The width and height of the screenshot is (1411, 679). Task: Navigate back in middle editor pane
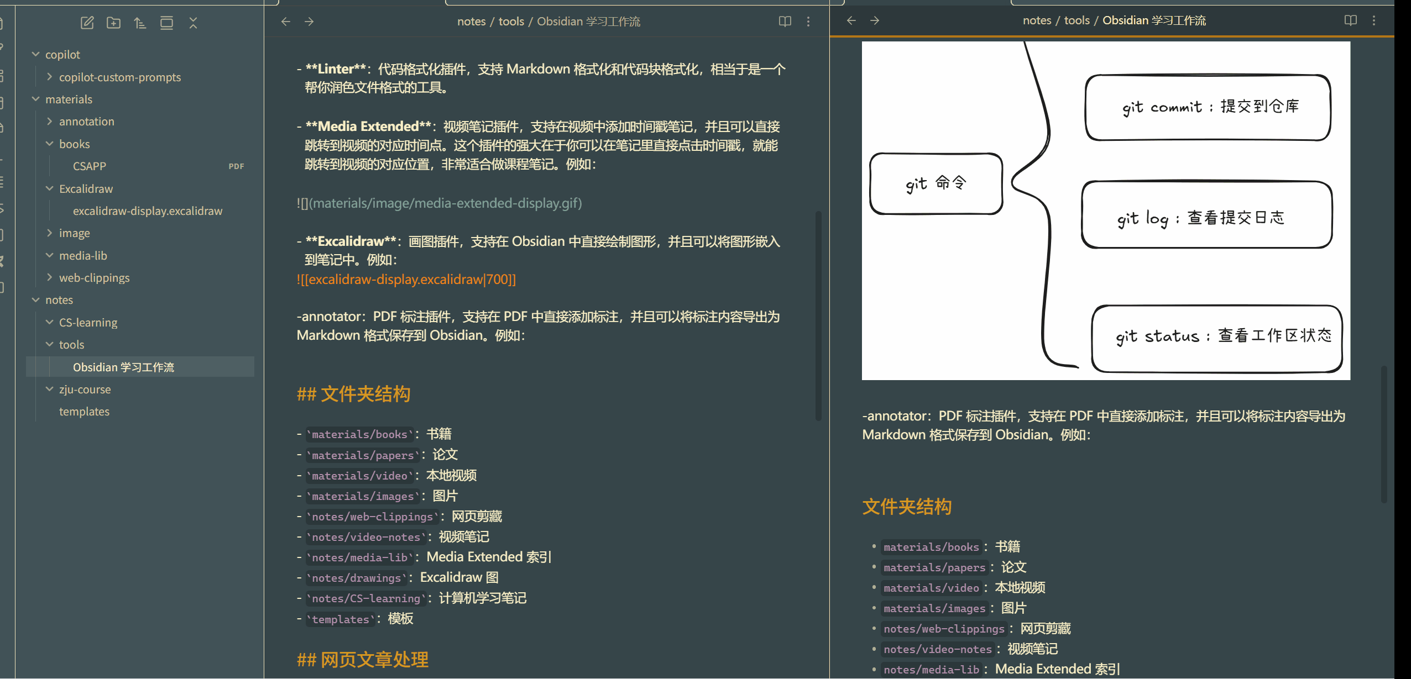click(286, 22)
